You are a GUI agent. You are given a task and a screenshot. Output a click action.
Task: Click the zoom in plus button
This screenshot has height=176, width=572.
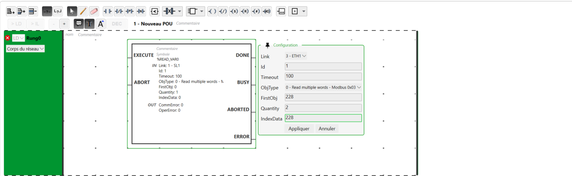coord(64,24)
